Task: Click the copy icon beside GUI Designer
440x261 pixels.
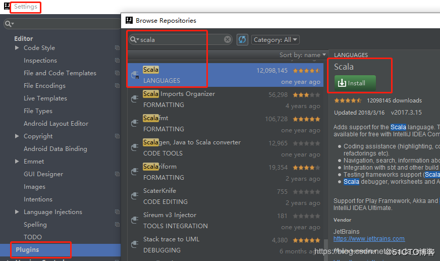Action: point(117,174)
